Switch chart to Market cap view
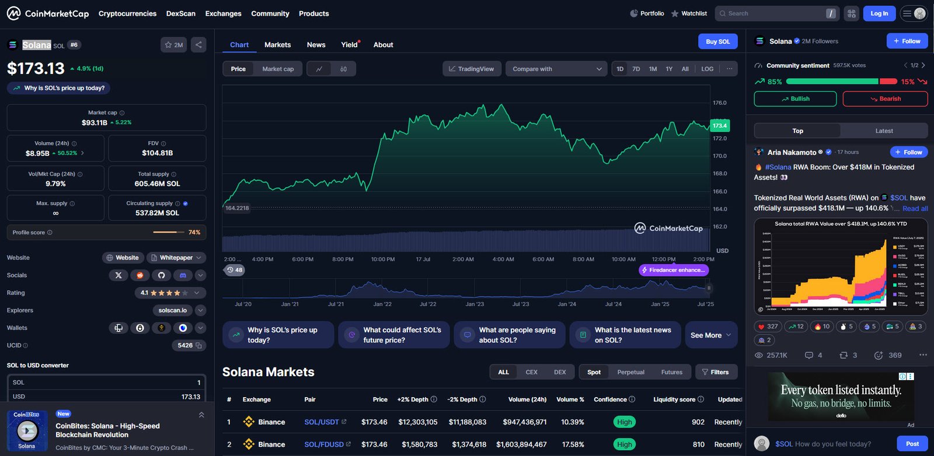 tap(278, 69)
